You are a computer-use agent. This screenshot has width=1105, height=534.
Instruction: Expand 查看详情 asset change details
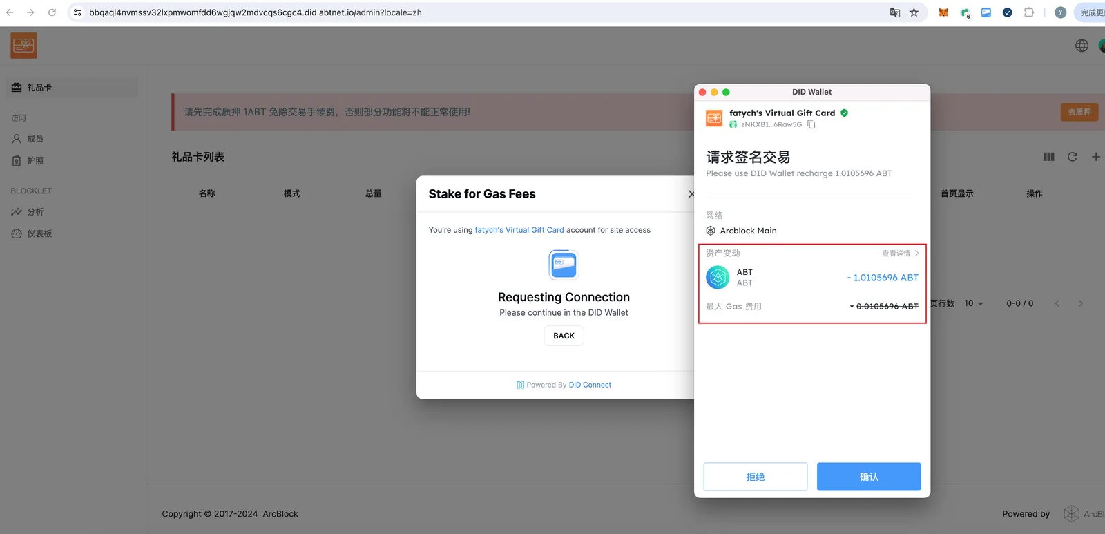point(901,254)
